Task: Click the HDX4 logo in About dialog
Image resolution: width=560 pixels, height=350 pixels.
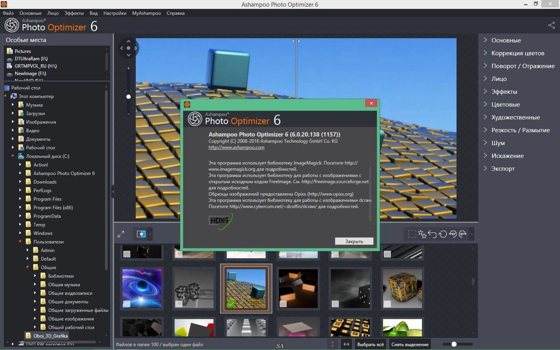Action: (x=220, y=221)
